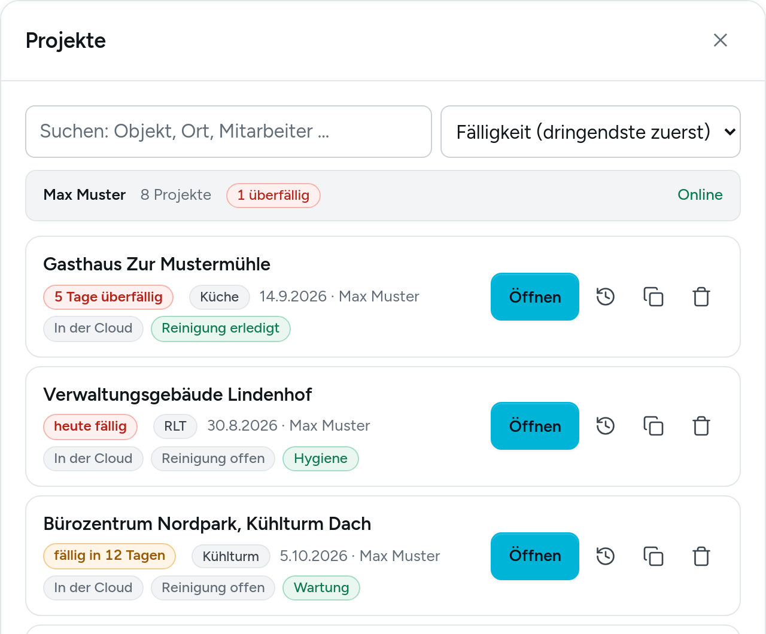
Task: Click the 'Küche' tag
Action: (x=220, y=297)
